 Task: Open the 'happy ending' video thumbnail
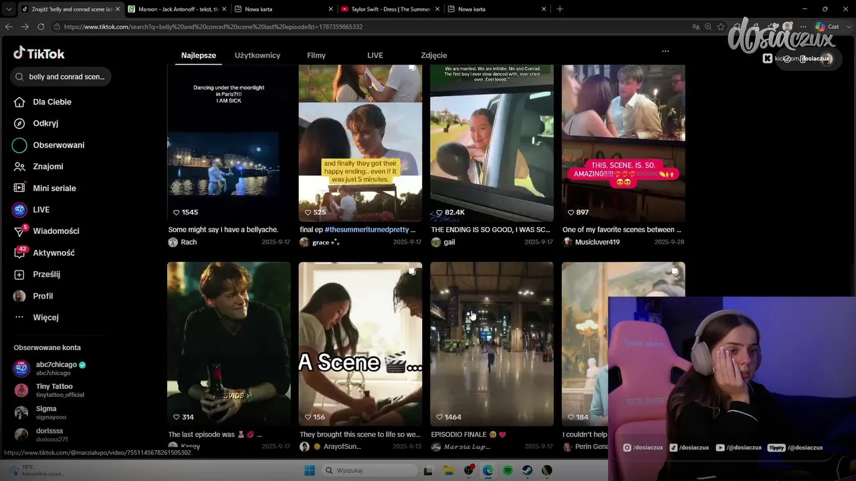(360, 143)
